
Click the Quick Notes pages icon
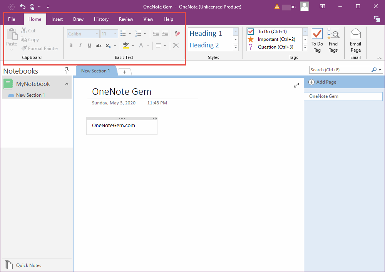[x=9, y=265]
